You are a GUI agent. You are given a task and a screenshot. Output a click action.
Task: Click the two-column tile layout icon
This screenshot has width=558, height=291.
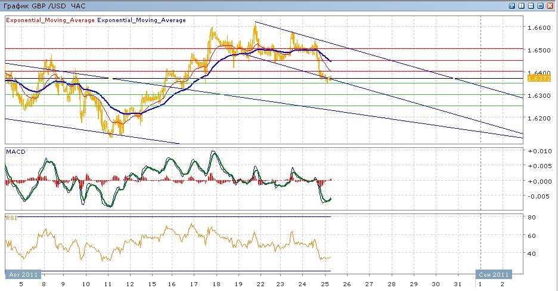(x=522, y=5)
